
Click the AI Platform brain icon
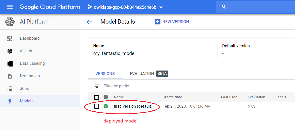click(x=10, y=22)
